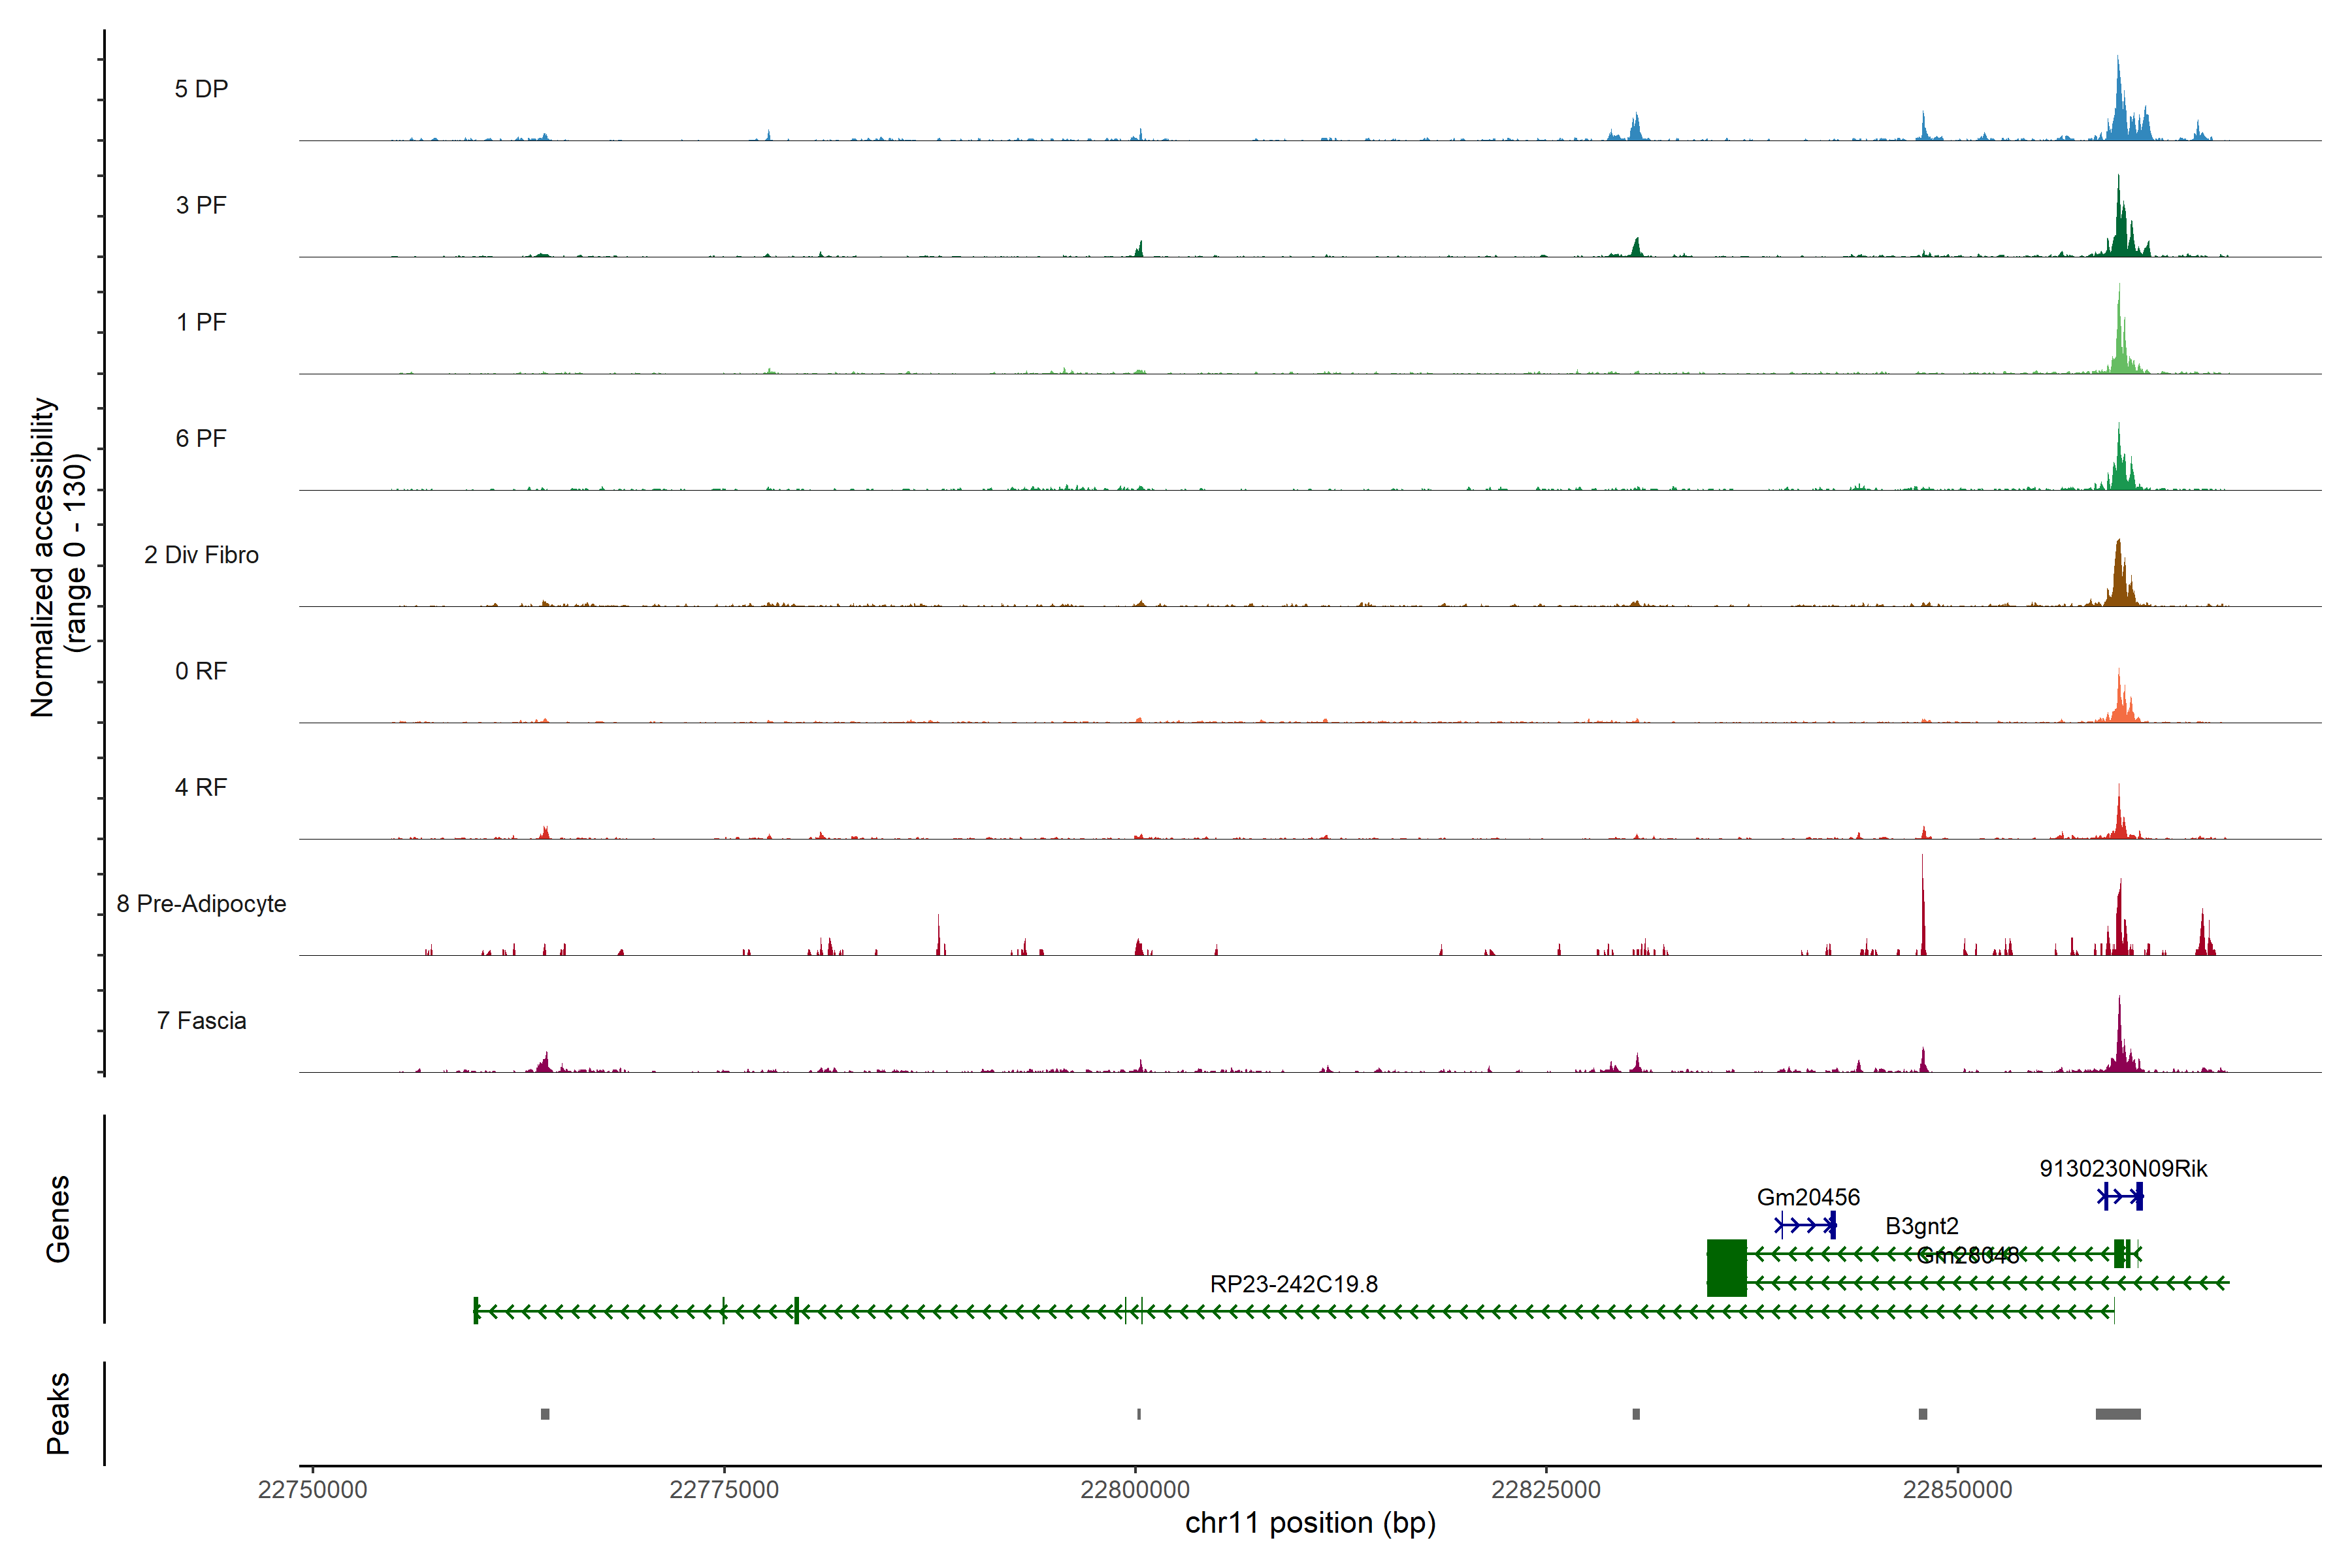Click the 22800000 axis tick label
Screen dimensions: 2352x1568
click(1135, 1490)
